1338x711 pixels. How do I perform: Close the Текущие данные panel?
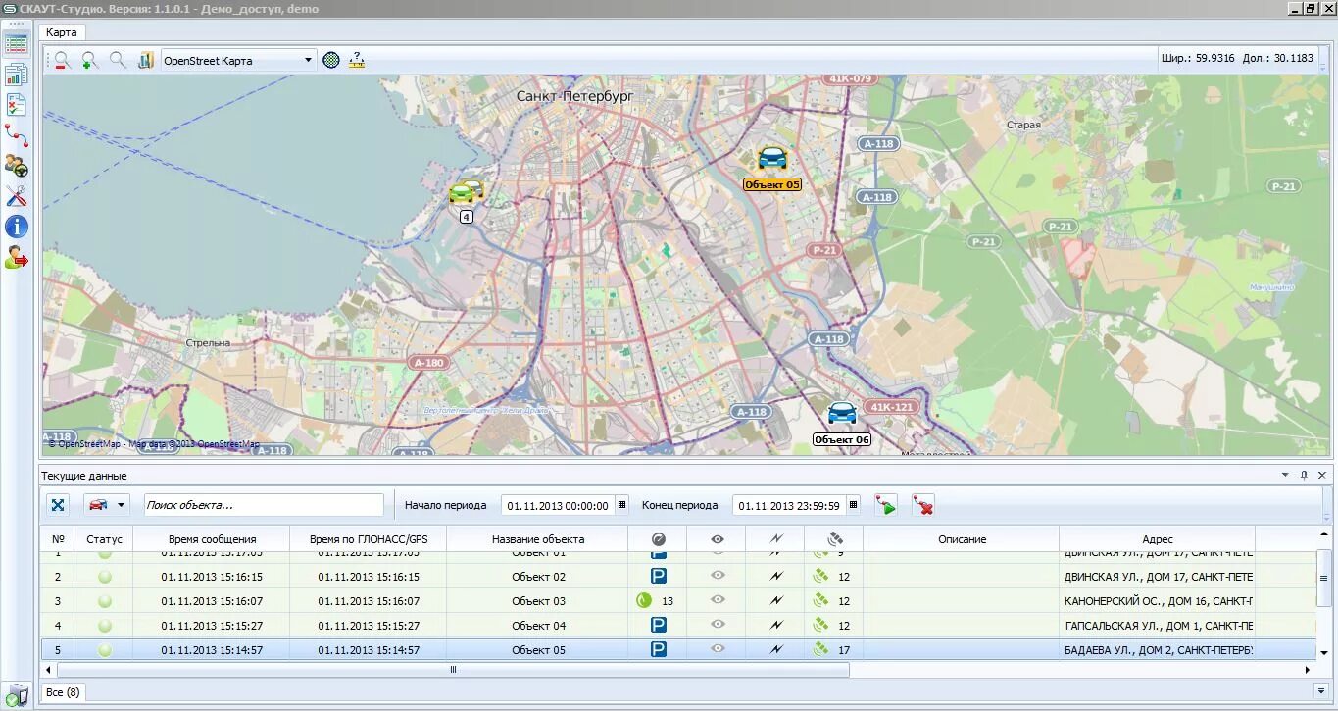[1322, 476]
